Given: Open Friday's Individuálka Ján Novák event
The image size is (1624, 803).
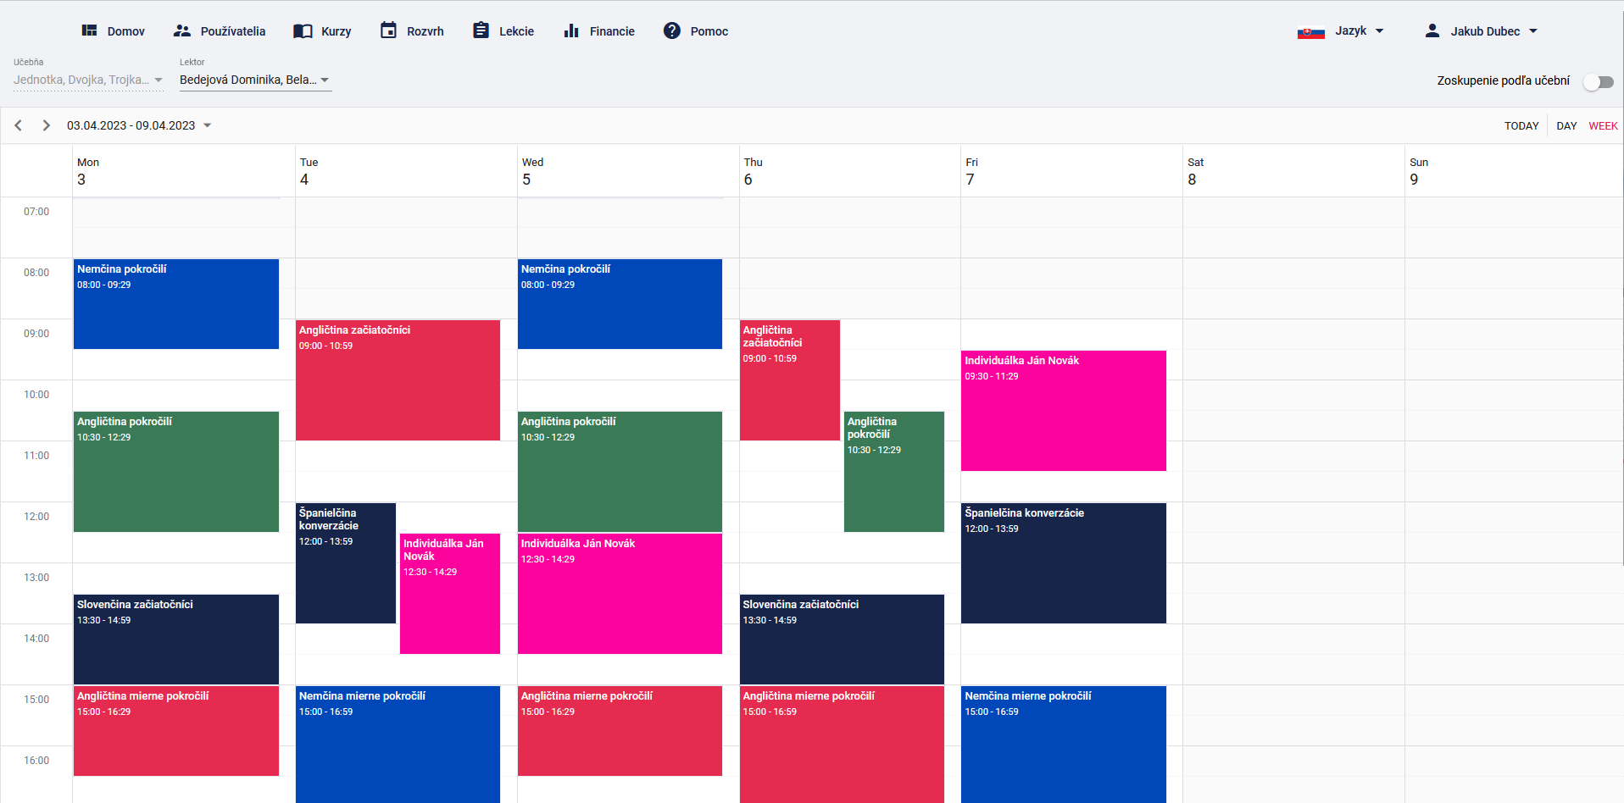Looking at the screenshot, I should [1063, 411].
